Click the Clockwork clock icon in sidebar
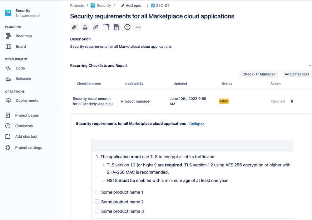The height and width of the screenshot is (220, 312). tap(8, 126)
